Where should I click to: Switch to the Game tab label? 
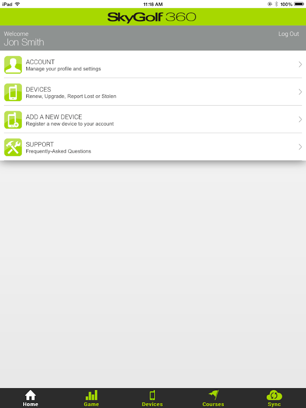coord(91,404)
